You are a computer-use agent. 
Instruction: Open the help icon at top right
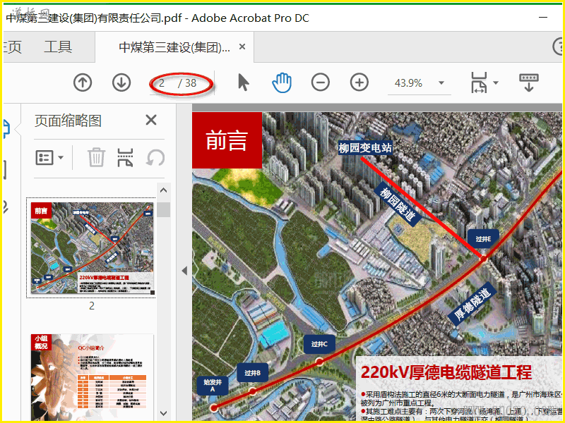[x=558, y=47]
